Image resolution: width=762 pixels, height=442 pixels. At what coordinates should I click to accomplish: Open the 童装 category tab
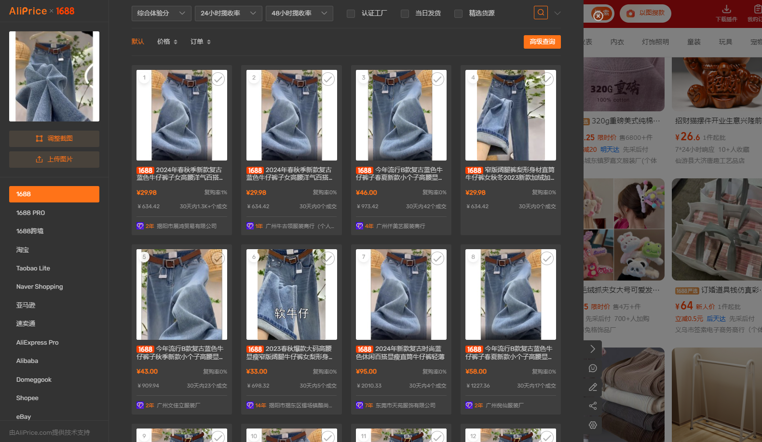pyautogui.click(x=694, y=42)
